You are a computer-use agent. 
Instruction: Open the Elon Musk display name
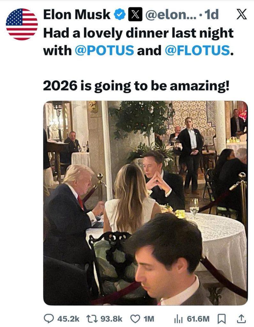[x=77, y=15]
